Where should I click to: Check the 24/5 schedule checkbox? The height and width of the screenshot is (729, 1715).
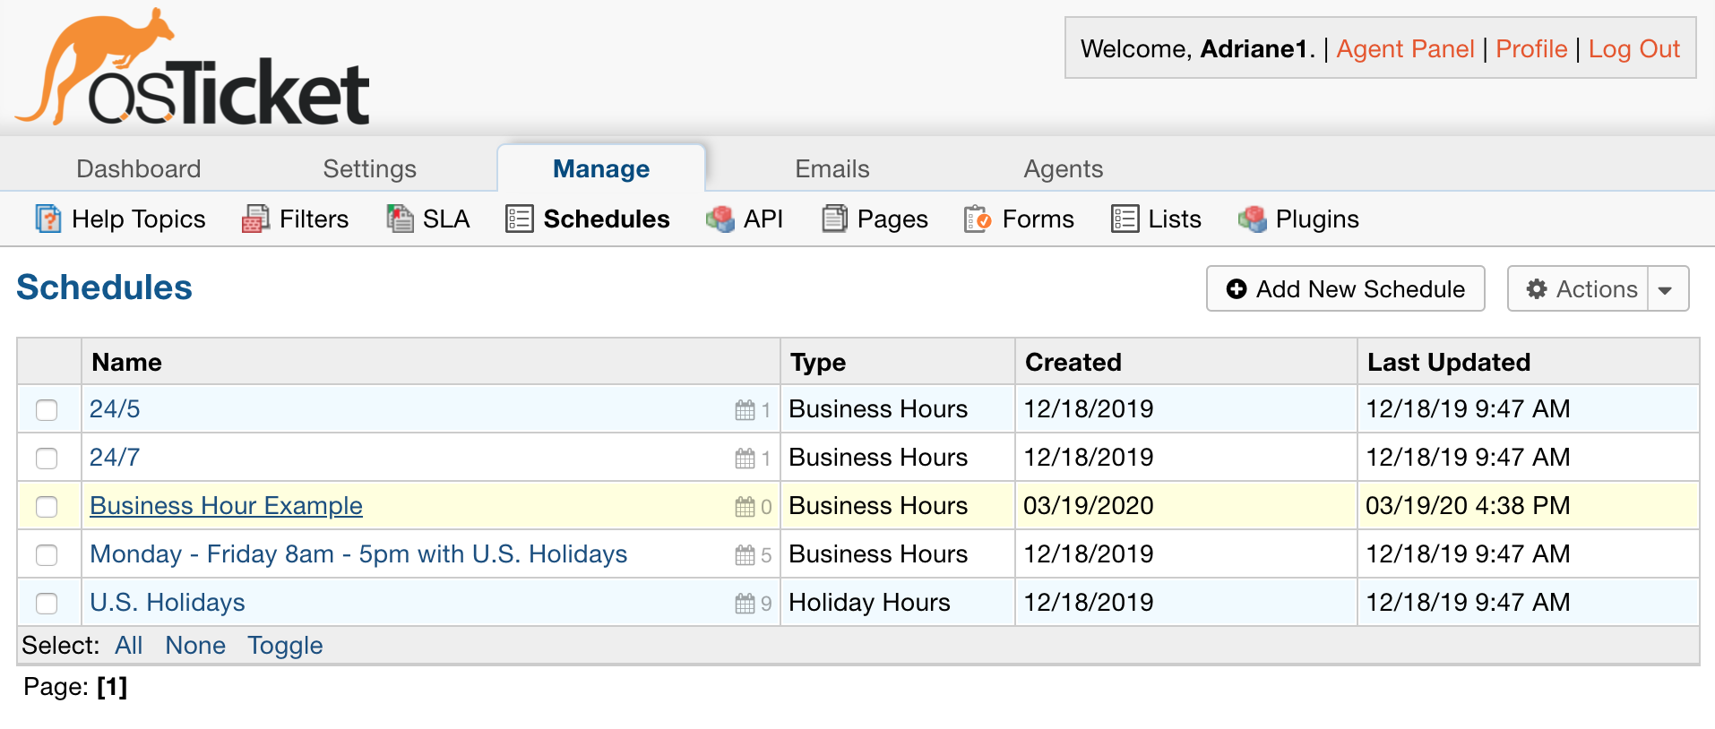pyautogui.click(x=47, y=410)
